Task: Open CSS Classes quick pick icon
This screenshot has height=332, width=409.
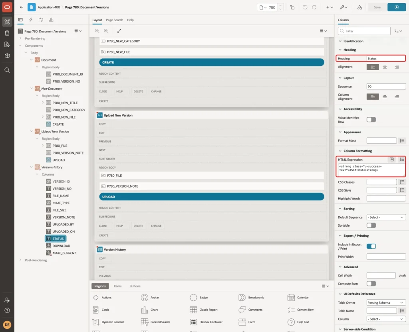Action: tap(402, 182)
